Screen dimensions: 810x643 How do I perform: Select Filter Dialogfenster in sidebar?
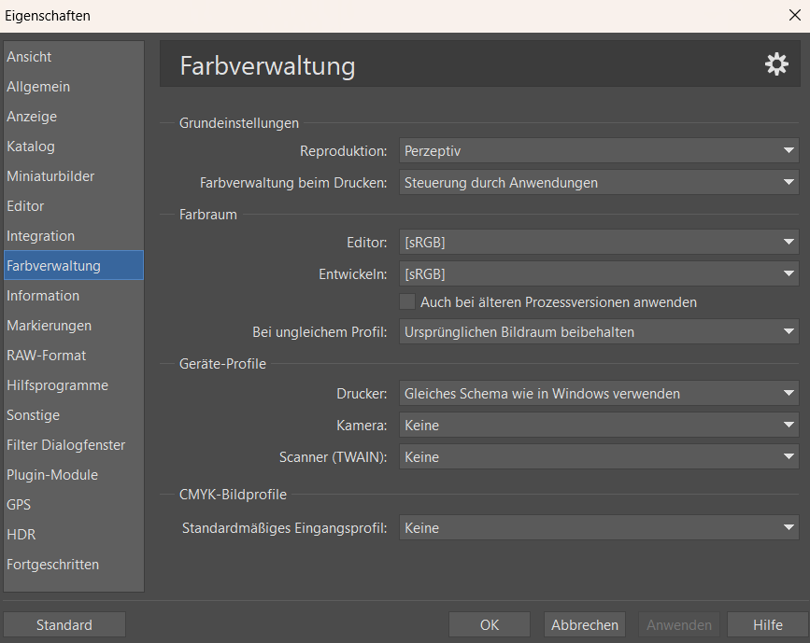(x=74, y=445)
